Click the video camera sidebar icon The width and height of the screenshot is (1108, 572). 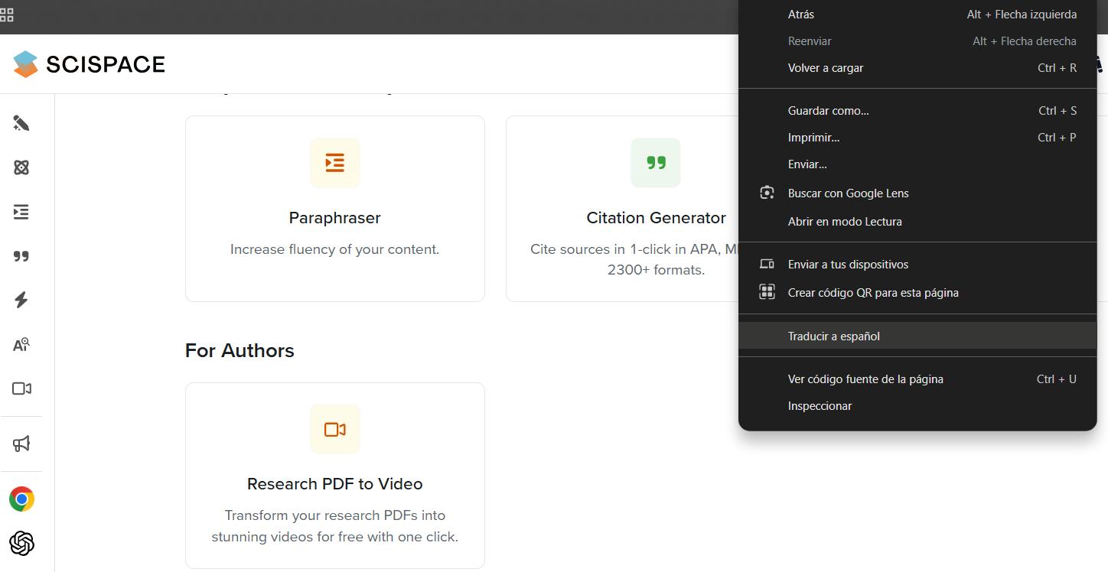pos(21,388)
